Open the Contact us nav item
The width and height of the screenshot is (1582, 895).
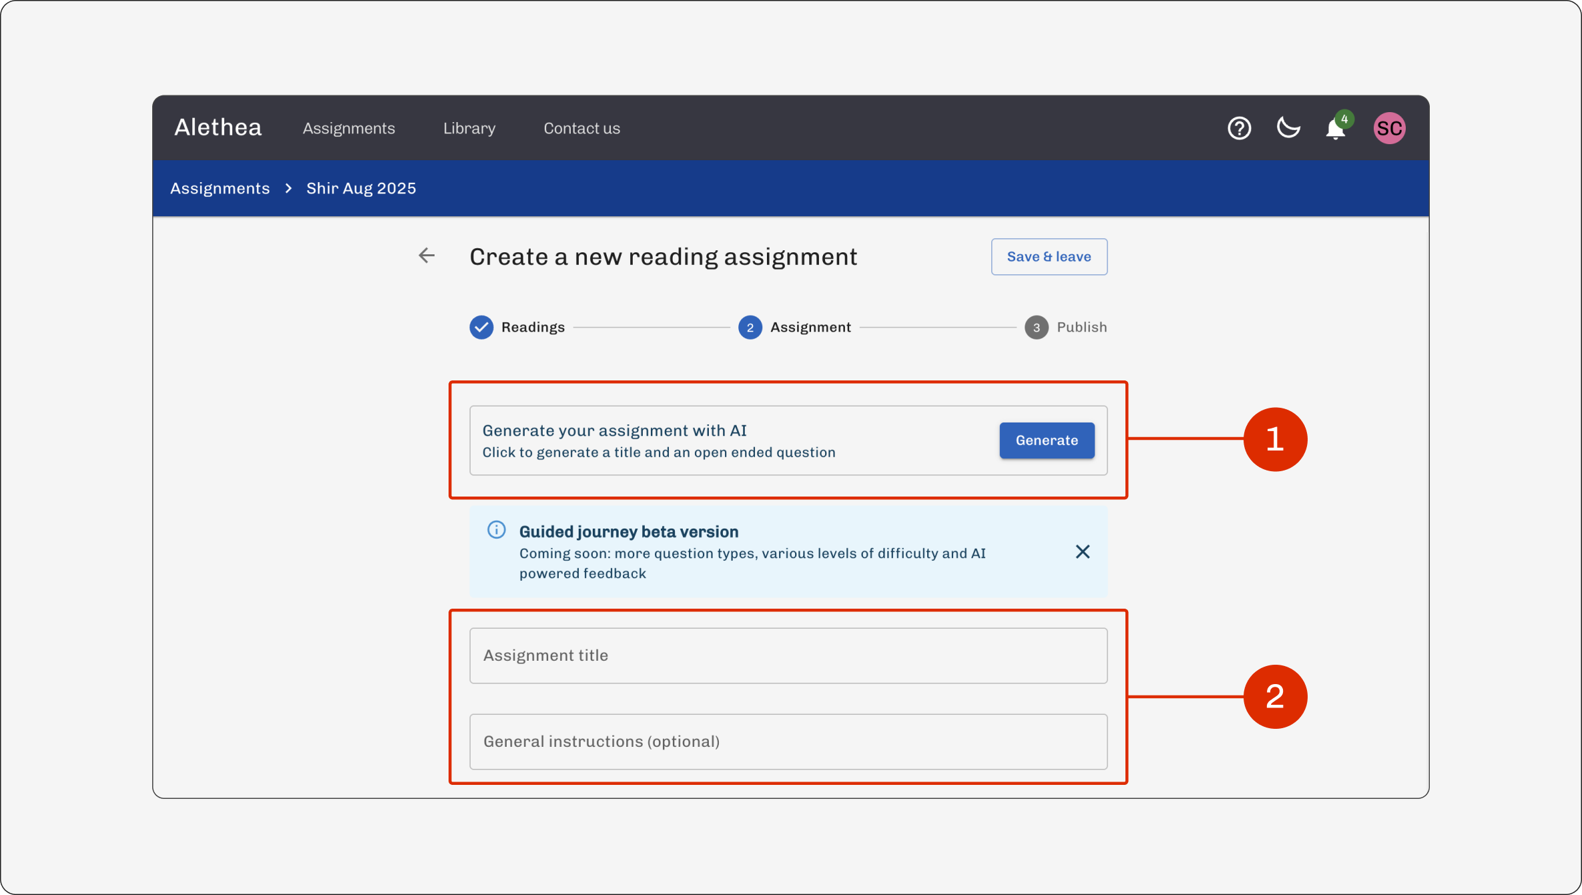582,128
